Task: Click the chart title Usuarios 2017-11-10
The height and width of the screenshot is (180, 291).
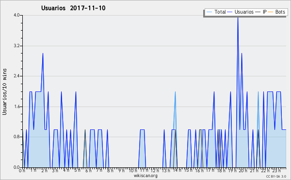Action: (73, 8)
